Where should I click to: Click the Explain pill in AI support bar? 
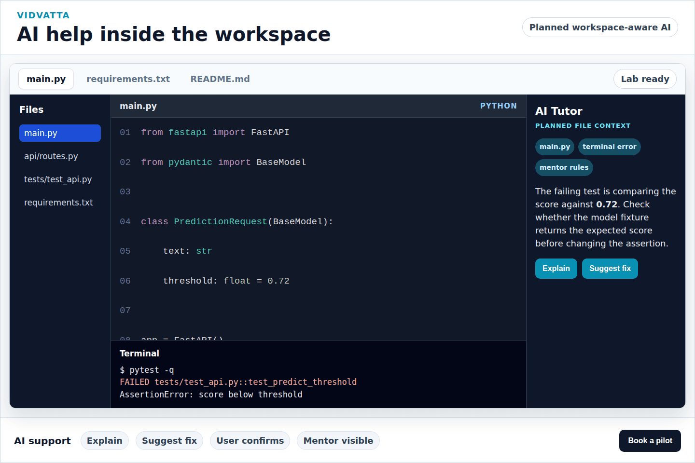[104, 441]
